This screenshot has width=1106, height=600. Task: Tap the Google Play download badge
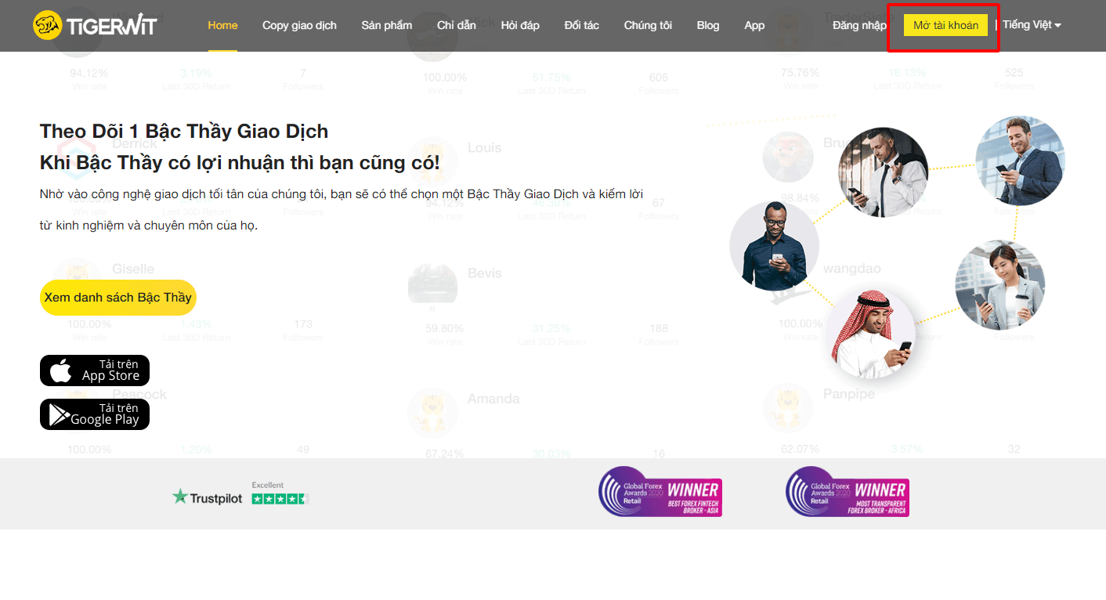95,414
